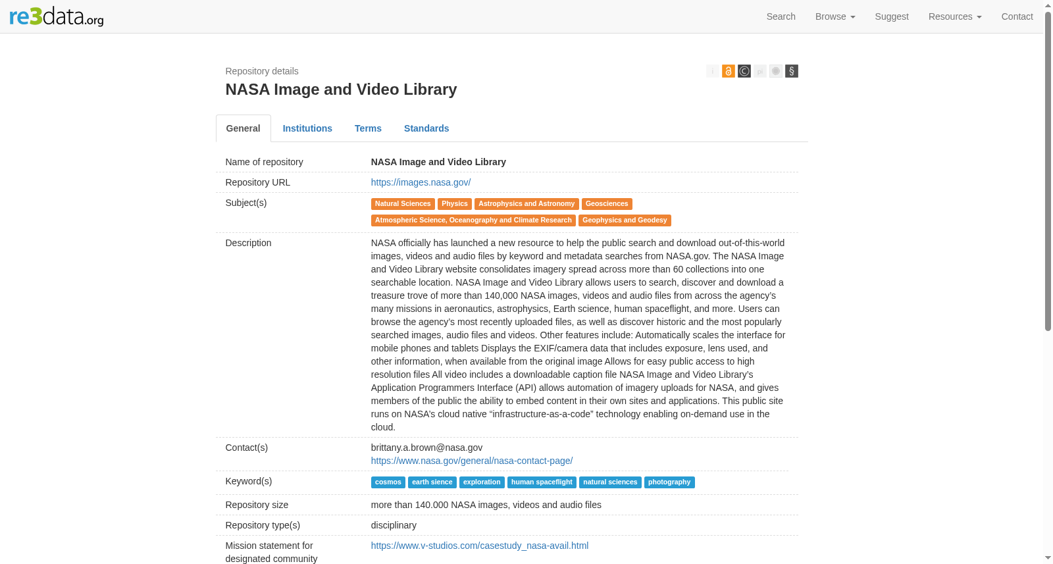This screenshot has width=1053, height=564.
Task: Click the Physics subject tag
Action: click(x=455, y=204)
